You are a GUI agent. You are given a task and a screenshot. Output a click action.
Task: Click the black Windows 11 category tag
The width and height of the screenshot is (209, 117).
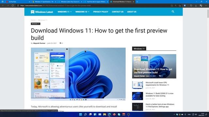click(36, 24)
